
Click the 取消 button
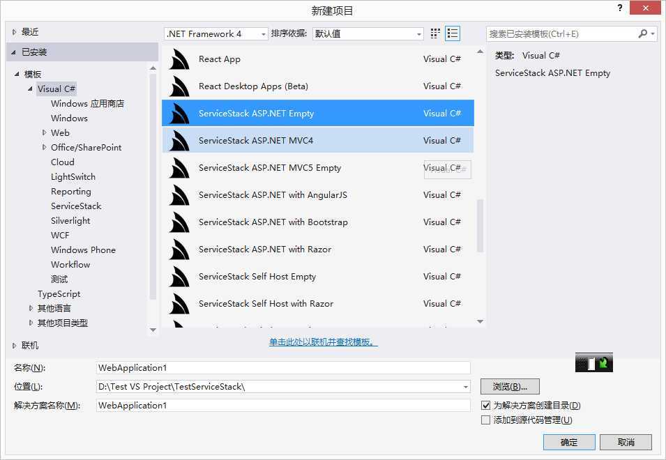click(x=626, y=442)
